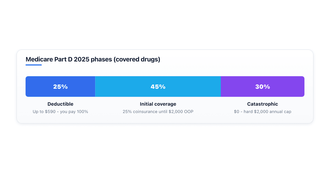Click the '$0 - hard $2,000 annual cap' text
The width and height of the screenshot is (330, 173).
pos(263,112)
